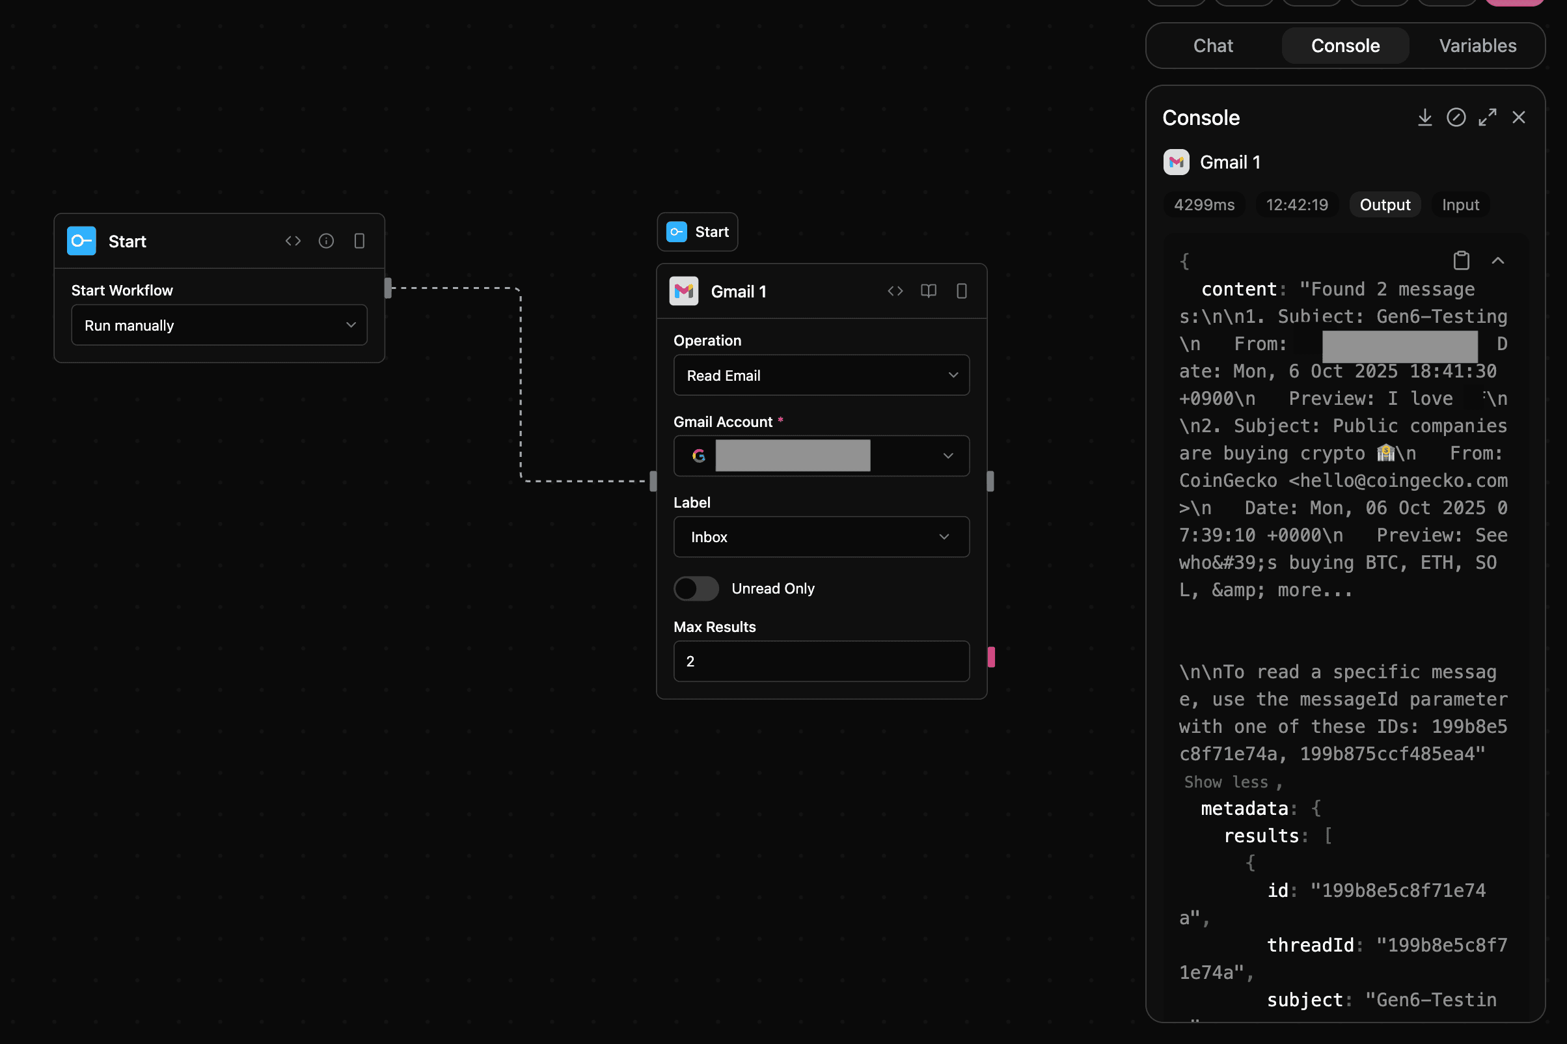Collapse the console output with the chevron

point(1498,260)
